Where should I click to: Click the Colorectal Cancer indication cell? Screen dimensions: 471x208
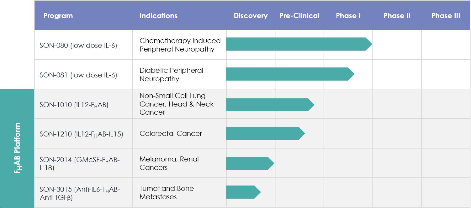[171, 133]
